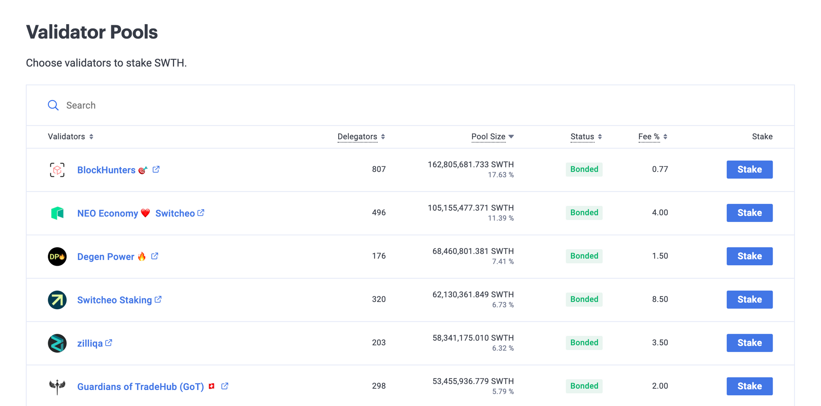Click the zilliqa validator logo
This screenshot has width=821, height=406.
tap(57, 343)
